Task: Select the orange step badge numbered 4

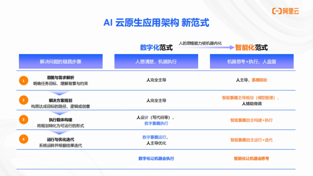Action: click(23, 139)
